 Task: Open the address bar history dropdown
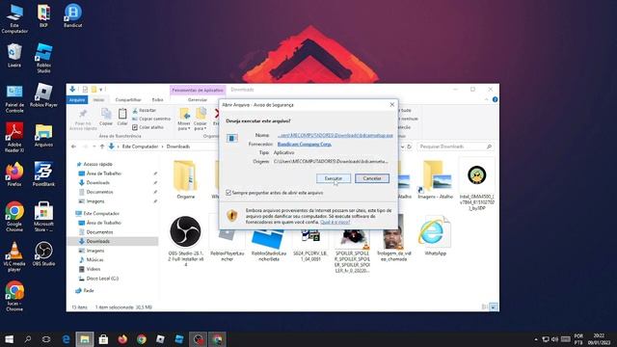(x=402, y=147)
